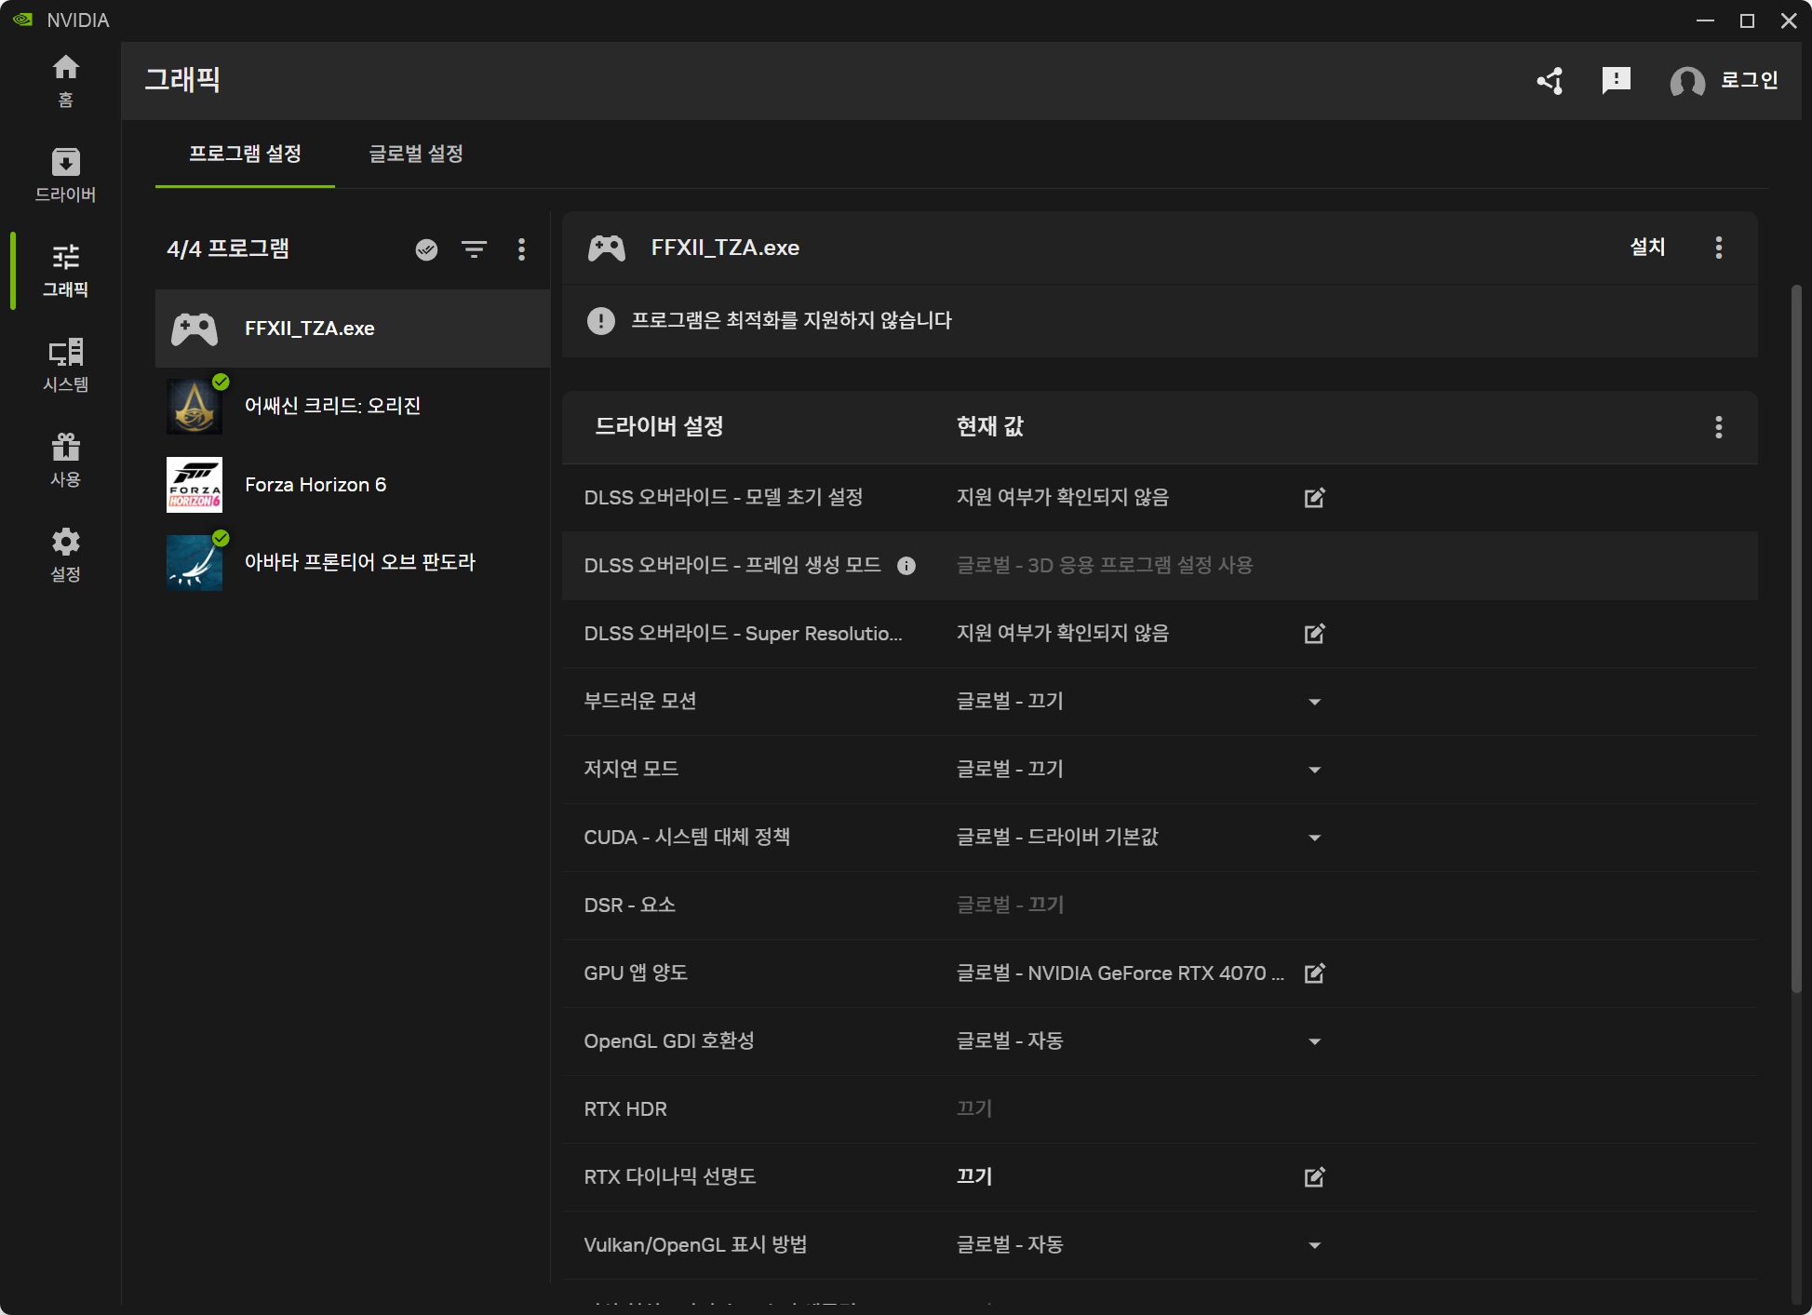Open the 설정 gear sidebar section
The width and height of the screenshot is (1812, 1315).
coord(65,555)
